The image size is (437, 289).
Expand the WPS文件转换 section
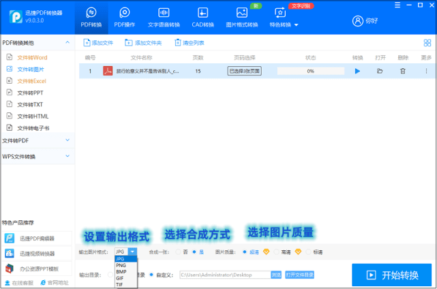67,156
